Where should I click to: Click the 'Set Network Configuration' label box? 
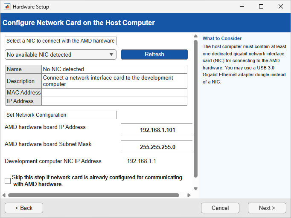pos(61,115)
